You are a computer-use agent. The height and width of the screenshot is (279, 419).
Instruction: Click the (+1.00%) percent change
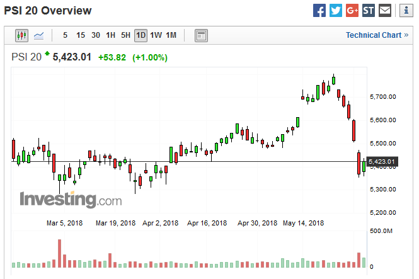click(x=150, y=57)
